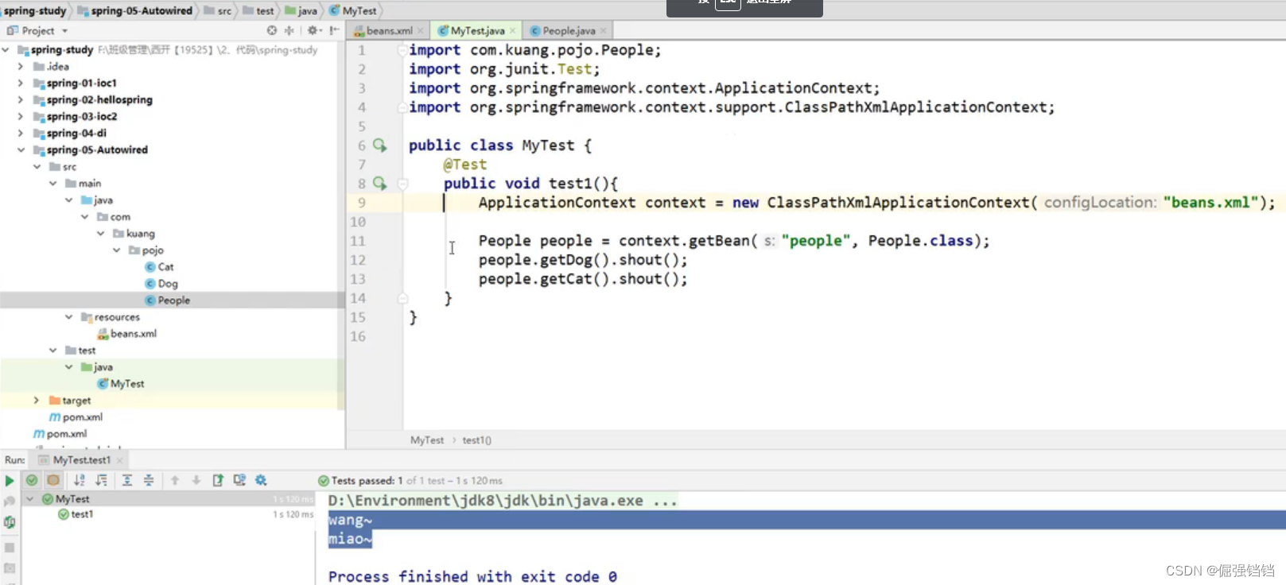This screenshot has height=585, width=1286.
Task: Expand the .idea folder
Action: click(21, 67)
